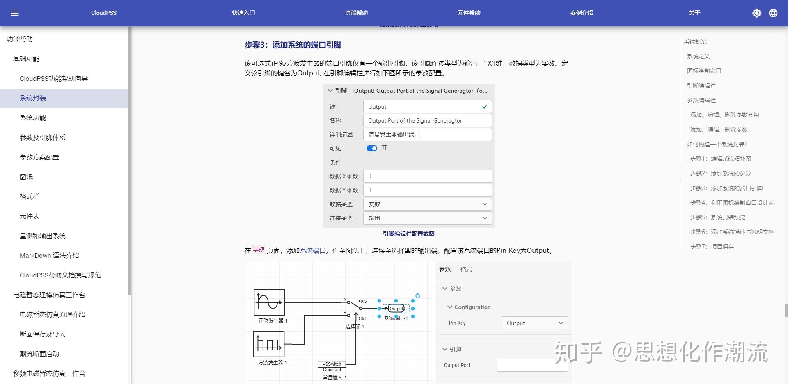Click the rotate icon on 系统端口-1
The height and width of the screenshot is (384, 788).
(417, 295)
